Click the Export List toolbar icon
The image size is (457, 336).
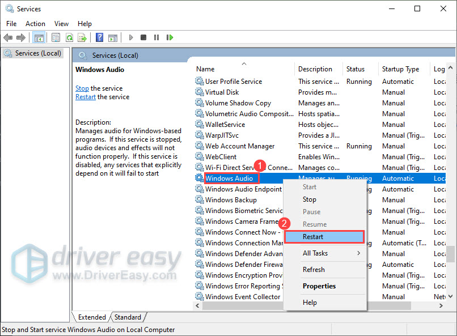(81, 37)
